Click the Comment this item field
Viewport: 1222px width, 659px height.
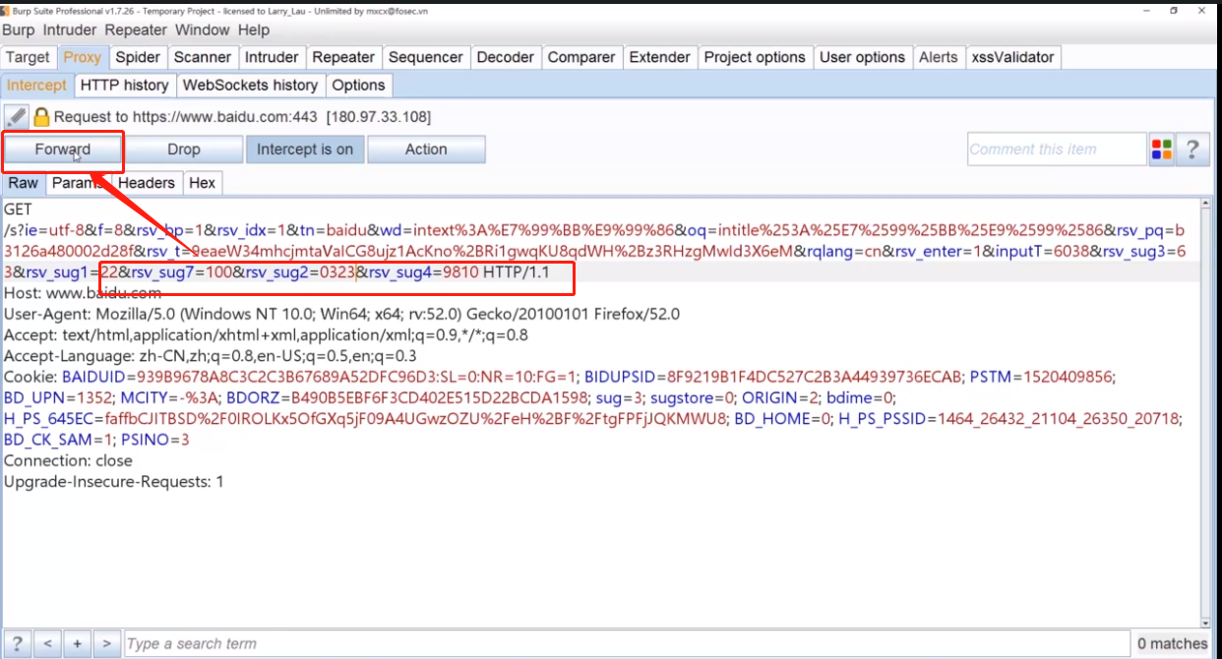(1057, 150)
